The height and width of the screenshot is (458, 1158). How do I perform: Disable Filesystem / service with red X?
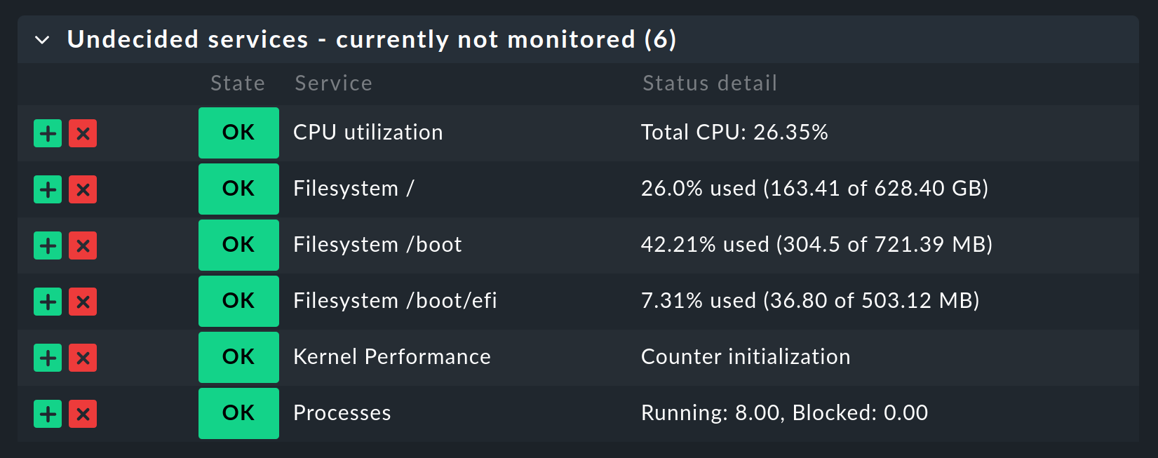[83, 189]
